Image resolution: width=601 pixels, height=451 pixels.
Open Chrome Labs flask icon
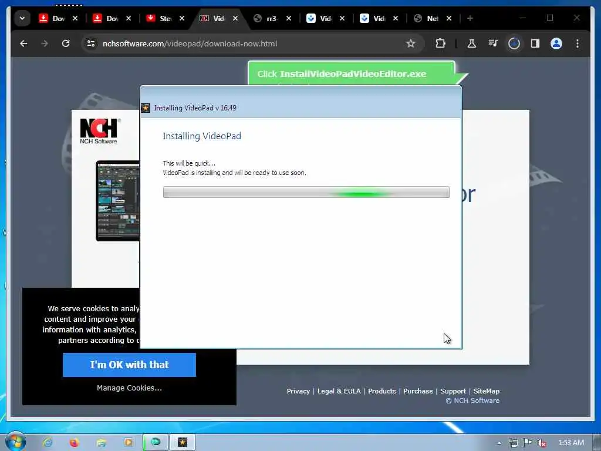coord(472,43)
